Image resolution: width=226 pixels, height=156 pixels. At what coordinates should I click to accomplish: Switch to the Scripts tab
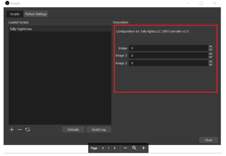click(15, 14)
